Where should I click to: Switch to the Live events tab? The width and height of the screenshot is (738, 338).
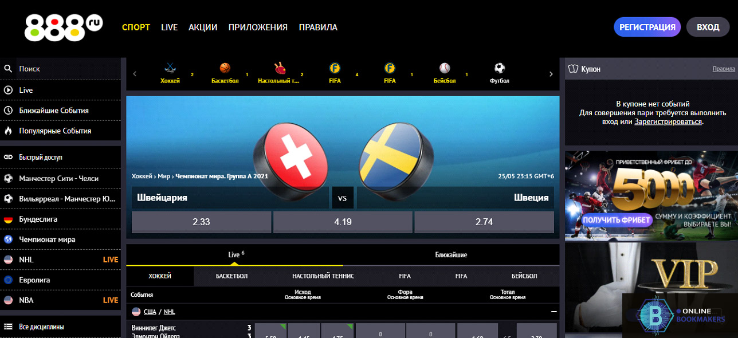[234, 255]
